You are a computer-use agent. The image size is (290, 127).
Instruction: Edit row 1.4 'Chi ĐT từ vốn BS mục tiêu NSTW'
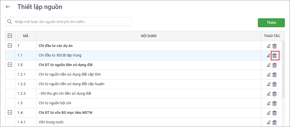(269, 113)
